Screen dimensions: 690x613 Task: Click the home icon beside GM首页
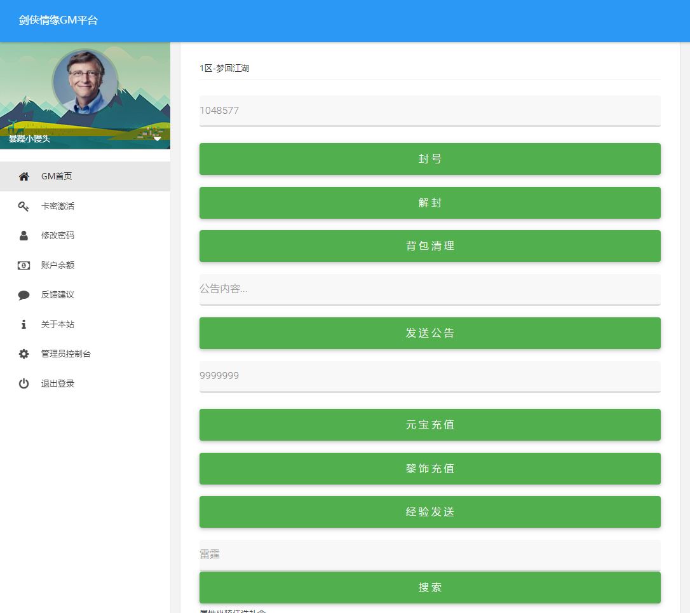click(x=24, y=177)
